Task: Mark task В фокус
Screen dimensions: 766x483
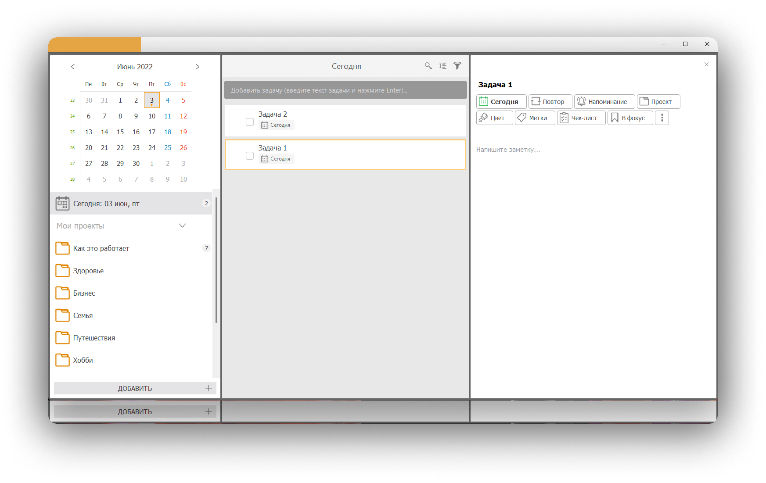Action: point(630,118)
